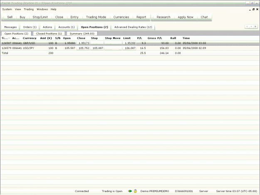Click the previous tab arrow icon
The width and height of the screenshot is (260, 195).
247,27
